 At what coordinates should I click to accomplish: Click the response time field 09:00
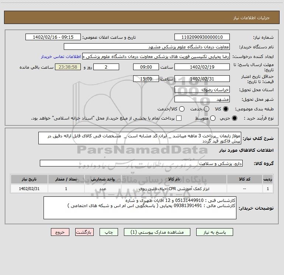146,67
